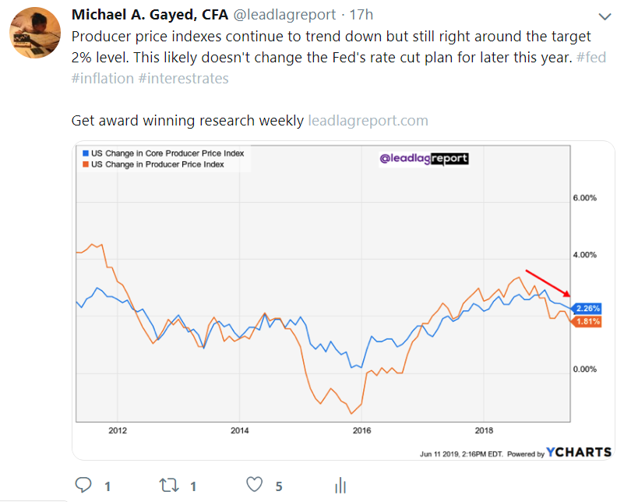
Task: Click the blue Core Producer Price Index swatch
Action: point(86,154)
